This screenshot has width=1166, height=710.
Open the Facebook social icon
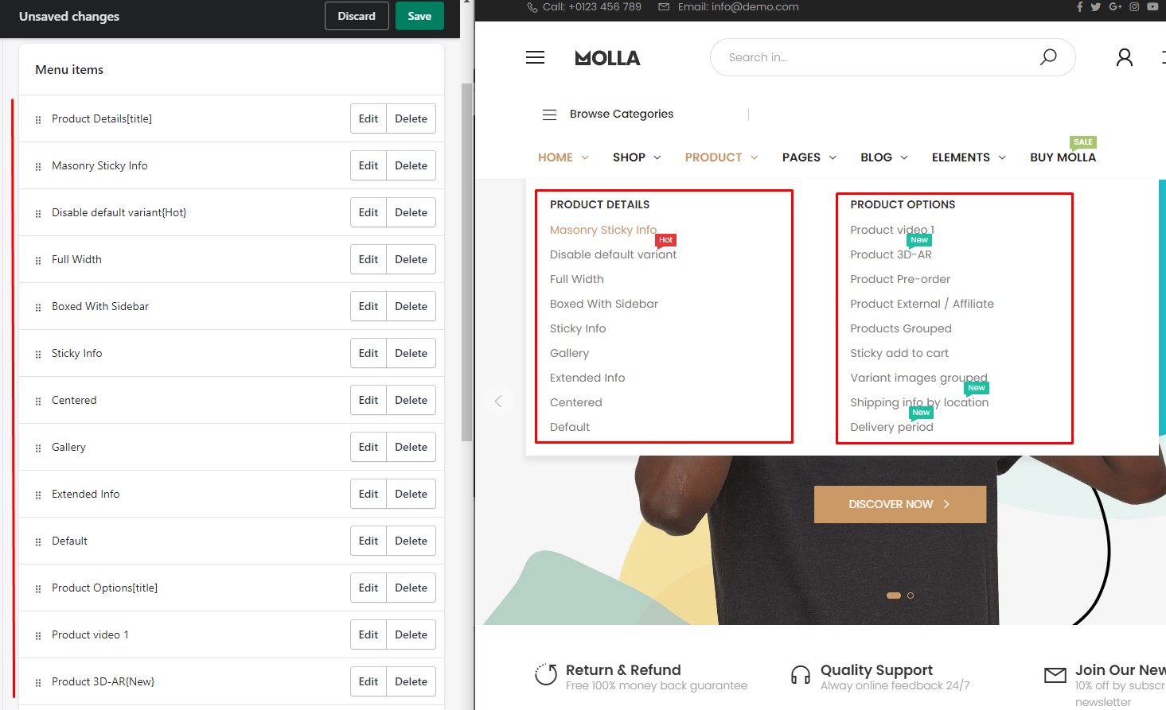(1080, 6)
